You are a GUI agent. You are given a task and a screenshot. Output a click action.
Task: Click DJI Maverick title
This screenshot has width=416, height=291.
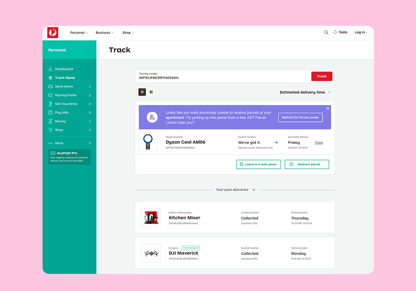coord(184,253)
